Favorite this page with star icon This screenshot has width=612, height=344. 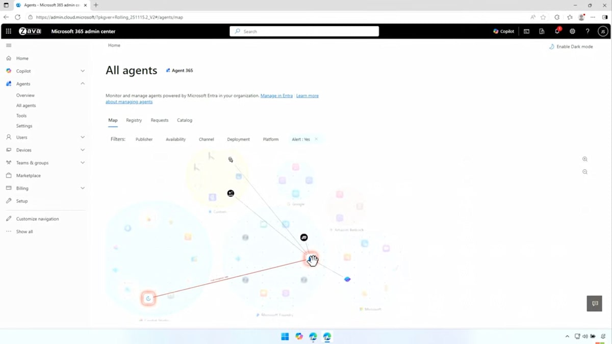pyautogui.click(x=543, y=17)
